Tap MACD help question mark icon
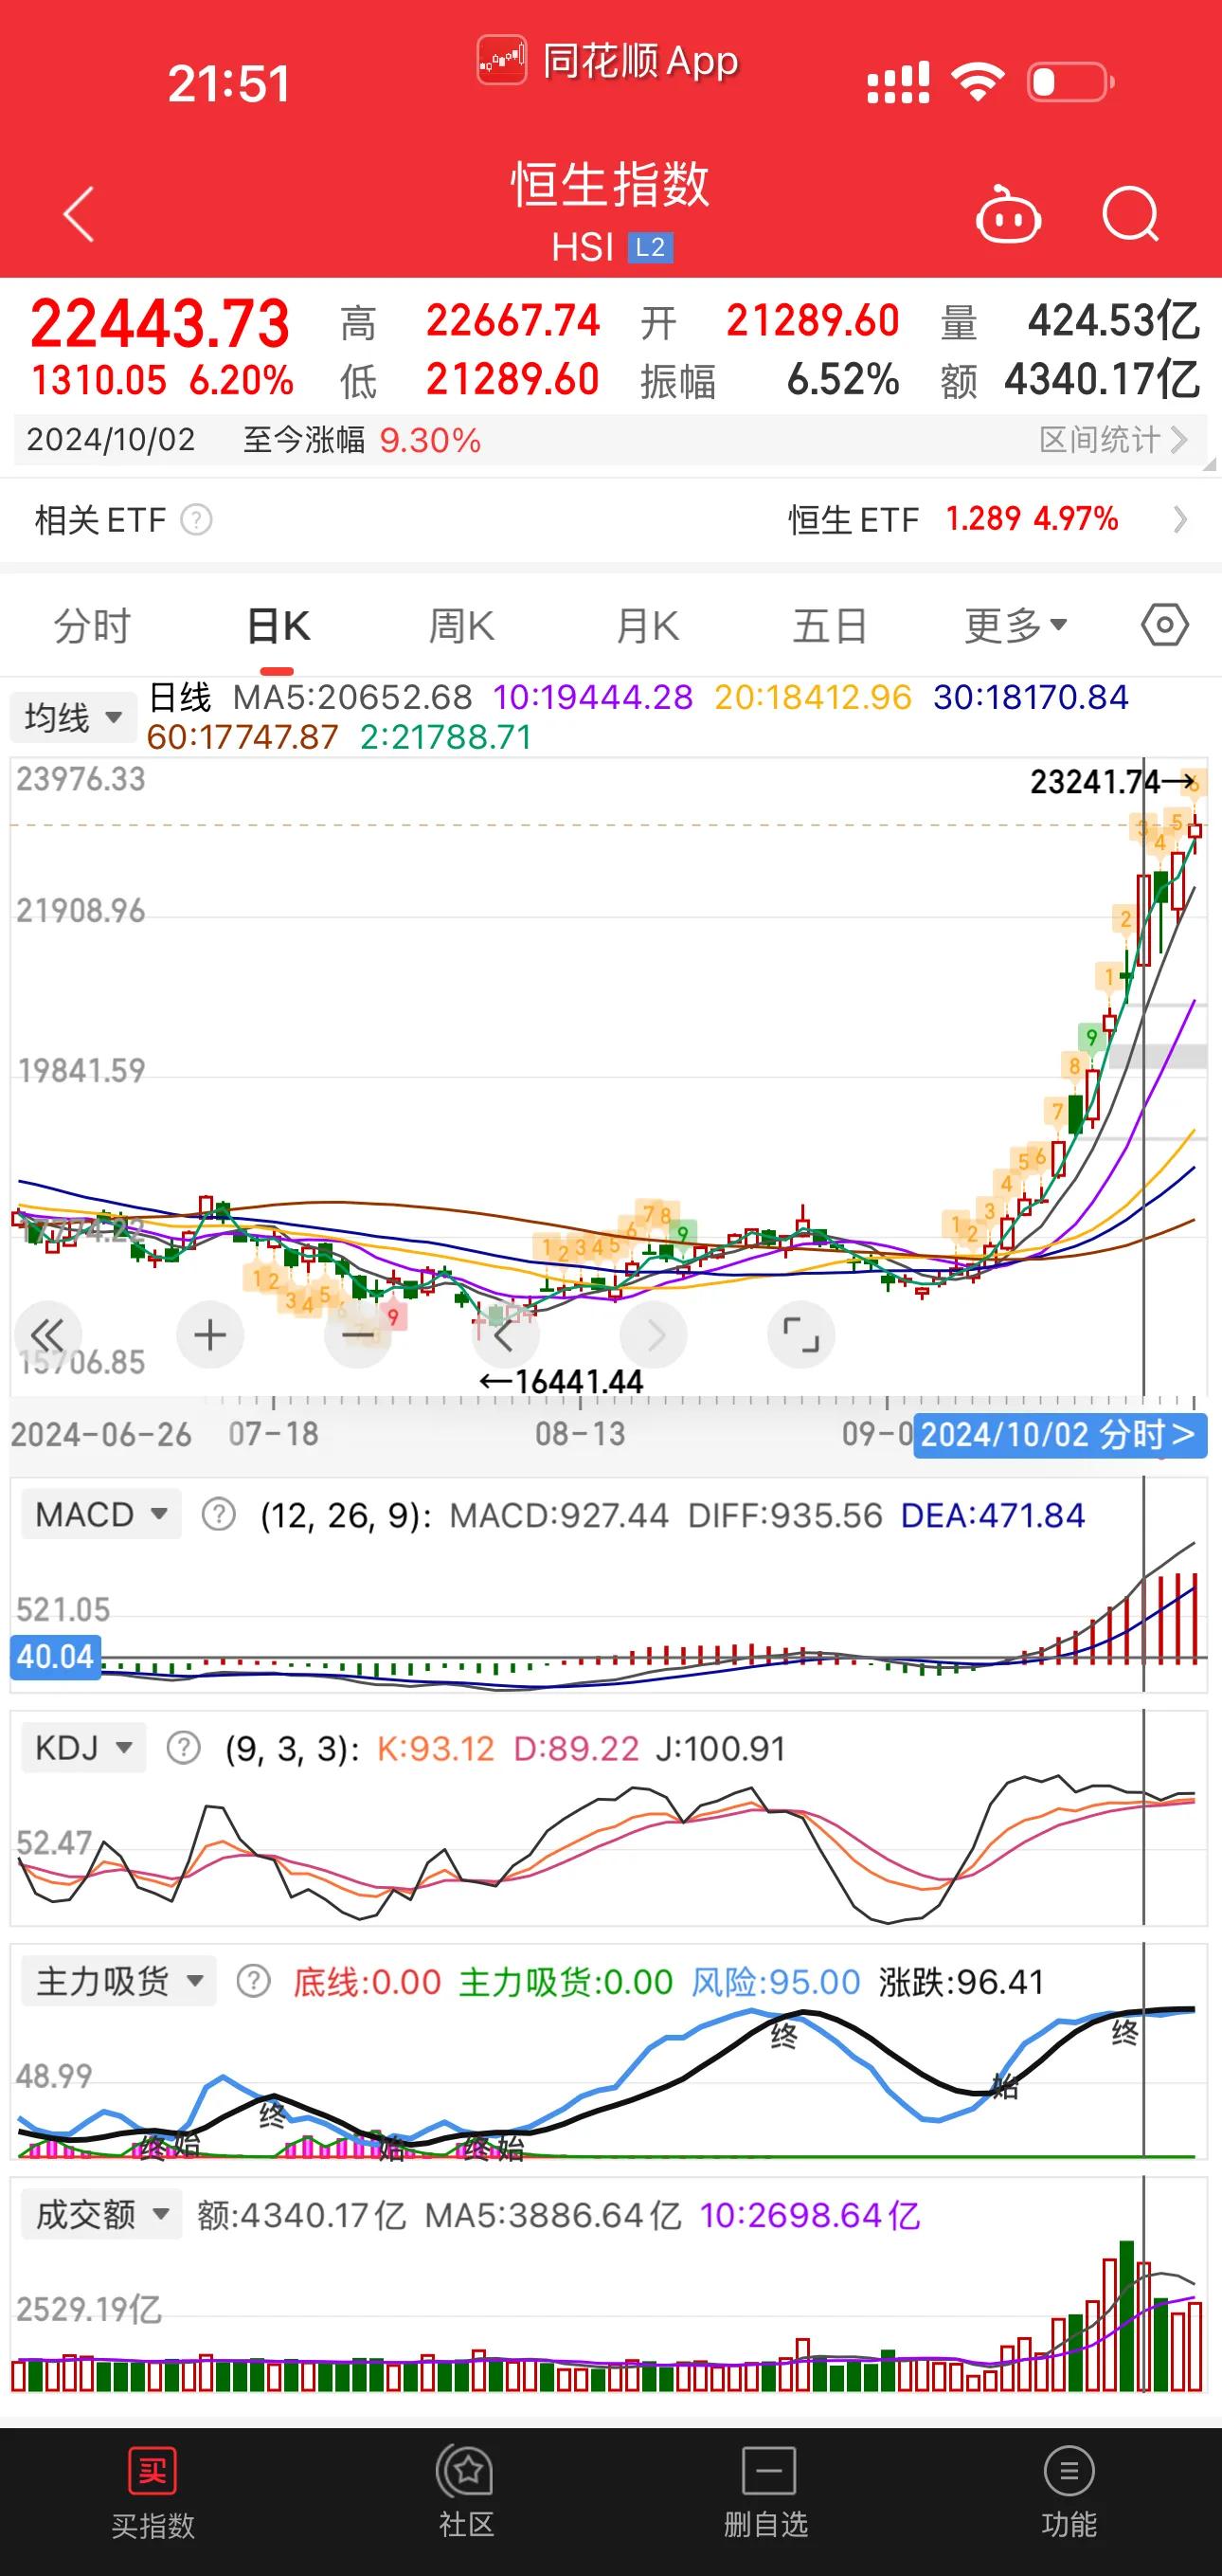The image size is (1222, 2576). [219, 1515]
